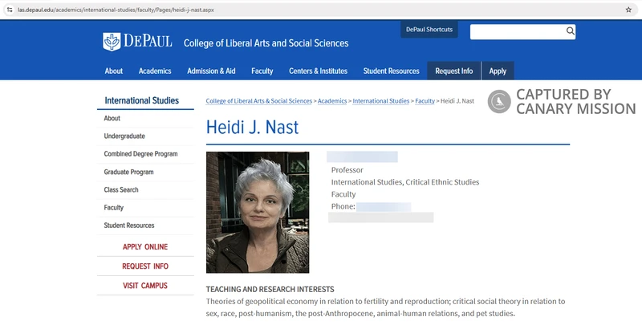Select Faculty in the sidebar
Image resolution: width=642 pixels, height=325 pixels.
113,208
